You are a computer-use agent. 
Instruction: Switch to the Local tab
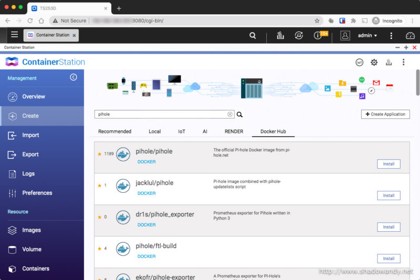154,131
